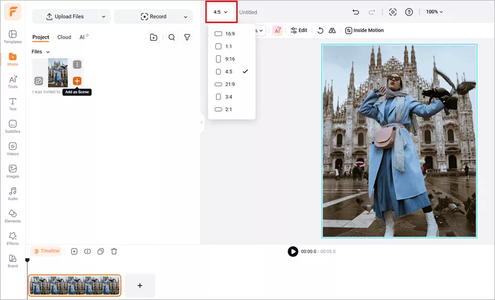495x300 pixels.
Task: Expand the Upload Files arrow menu
Action: [x=103, y=16]
